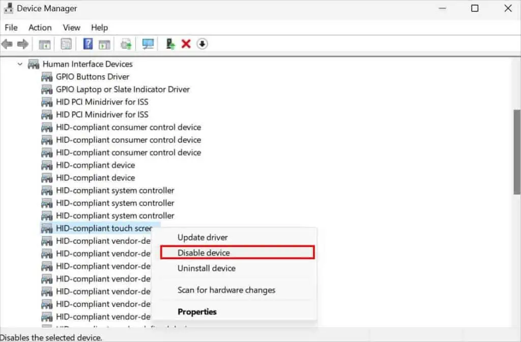Select the Update driver software toolbar icon
521x342 pixels.
(170, 44)
